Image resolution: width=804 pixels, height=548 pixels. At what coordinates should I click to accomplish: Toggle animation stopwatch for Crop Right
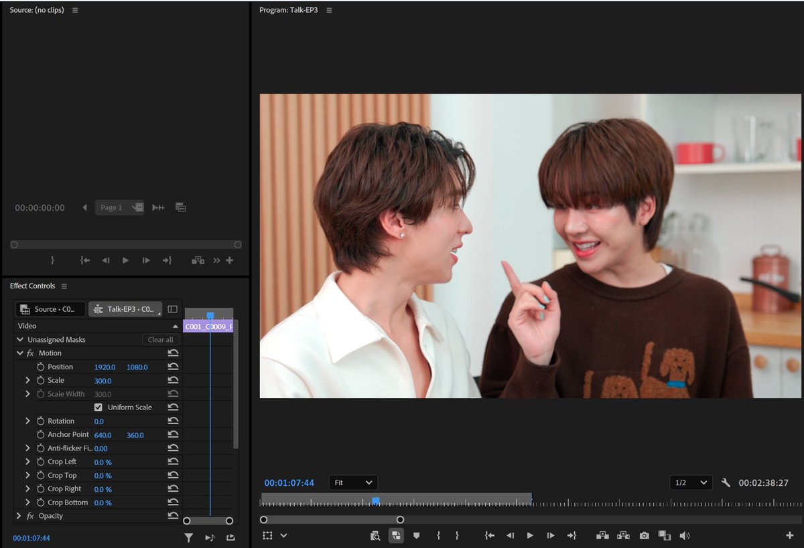pos(40,489)
